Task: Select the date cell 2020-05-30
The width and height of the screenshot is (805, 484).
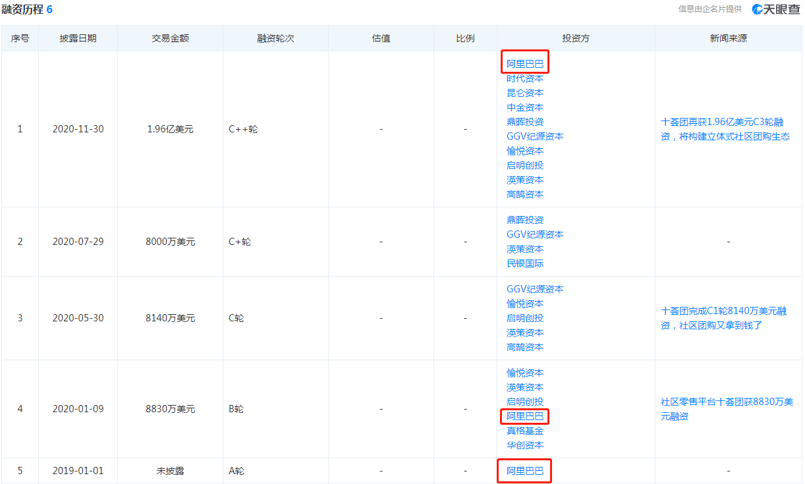Action: point(78,318)
